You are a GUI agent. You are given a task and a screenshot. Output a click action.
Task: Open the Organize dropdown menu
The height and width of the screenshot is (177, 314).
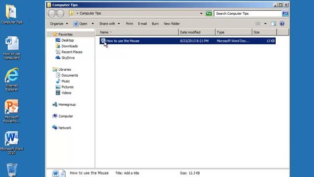coord(59,24)
